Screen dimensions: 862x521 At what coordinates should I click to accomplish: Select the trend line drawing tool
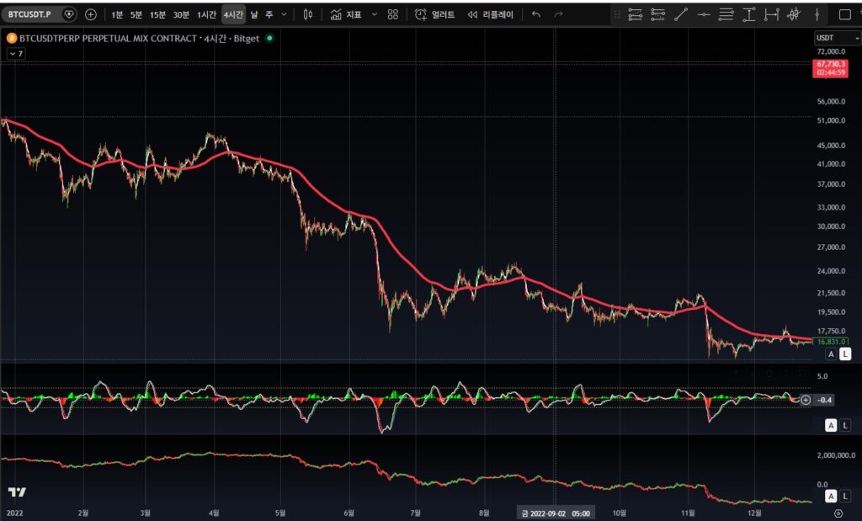pos(681,14)
